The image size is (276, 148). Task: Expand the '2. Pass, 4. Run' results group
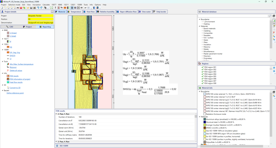(x=56, y=142)
